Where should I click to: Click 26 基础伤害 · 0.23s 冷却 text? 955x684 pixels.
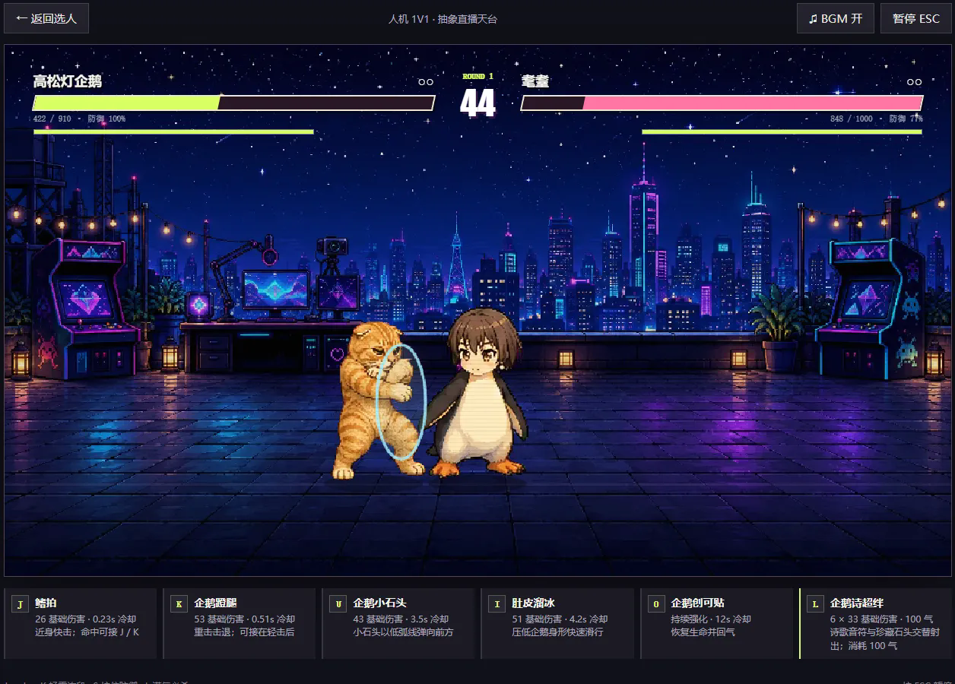point(85,619)
